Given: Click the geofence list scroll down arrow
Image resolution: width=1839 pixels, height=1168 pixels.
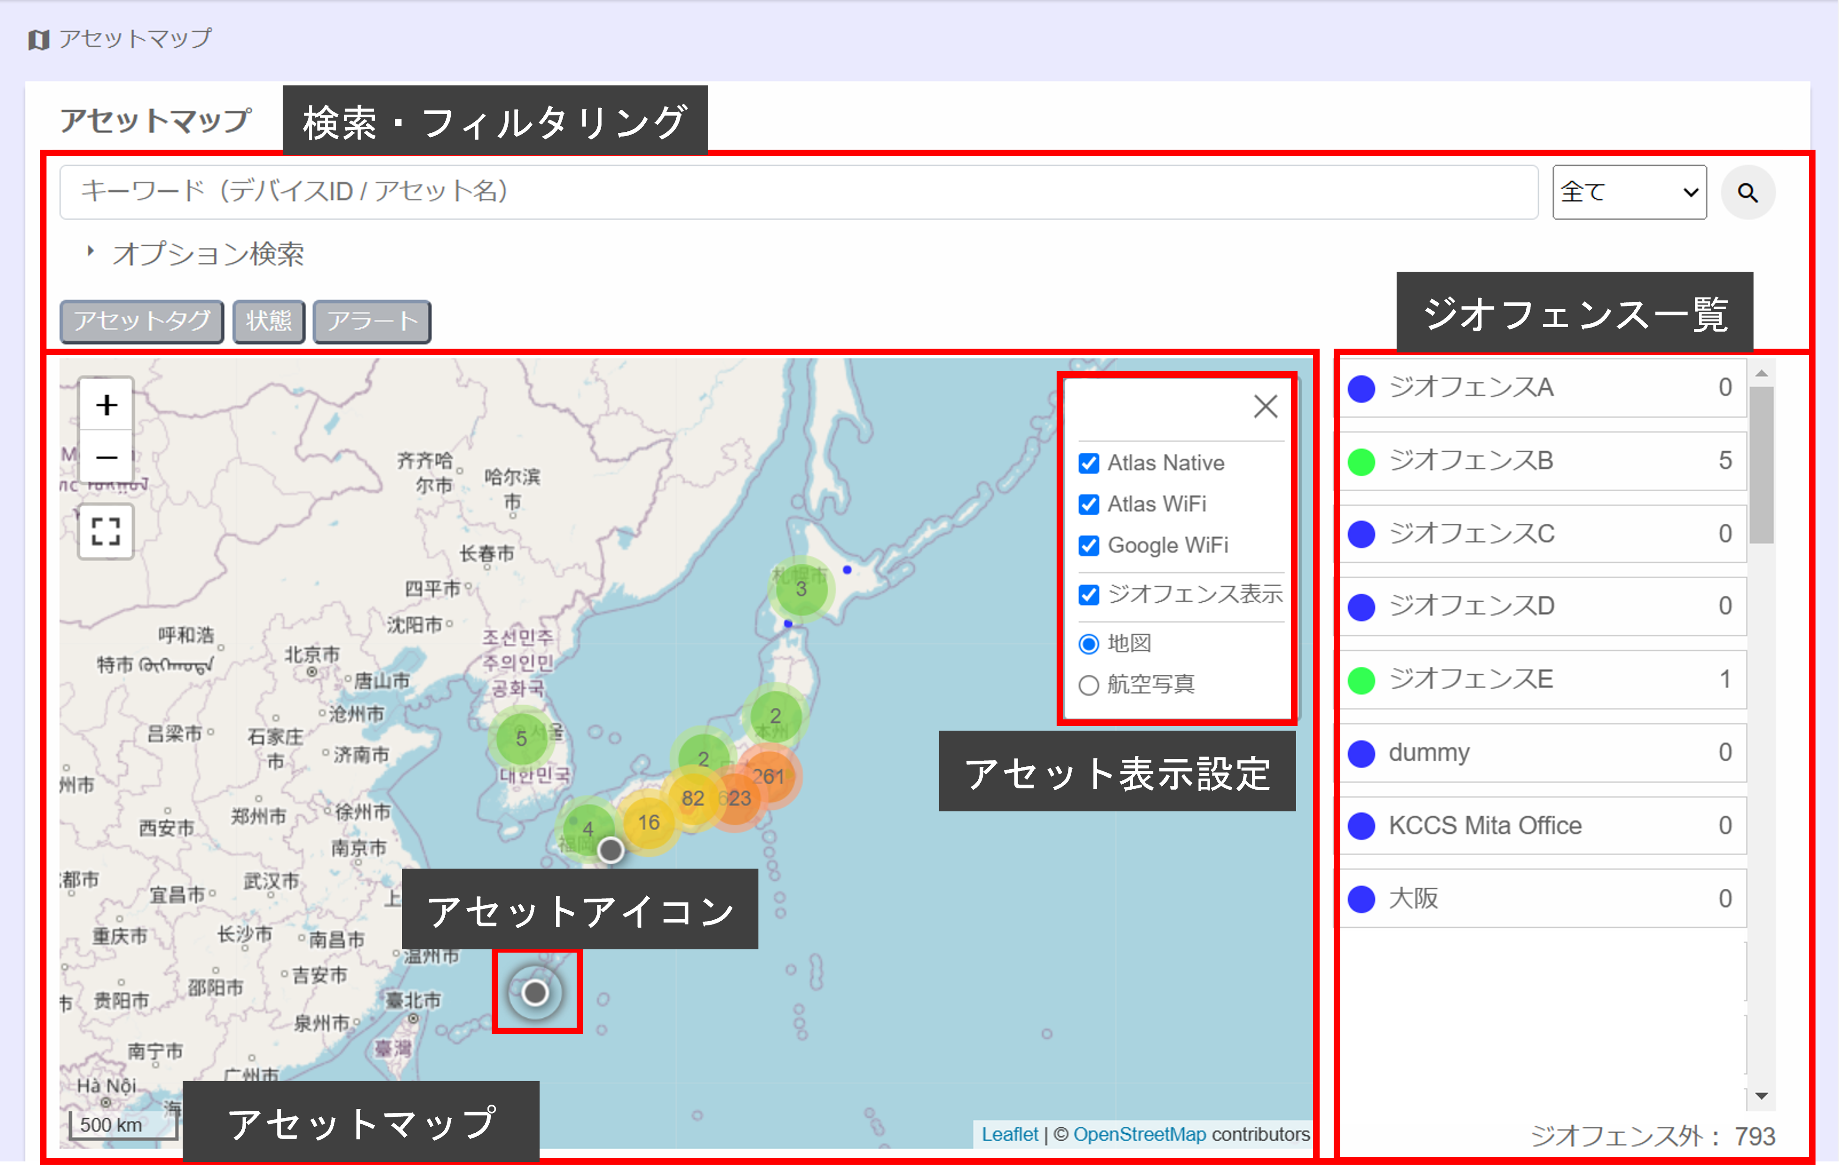Looking at the screenshot, I should [1761, 1096].
